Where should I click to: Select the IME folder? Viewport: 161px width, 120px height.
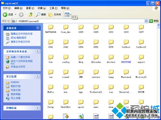(x=81, y=74)
